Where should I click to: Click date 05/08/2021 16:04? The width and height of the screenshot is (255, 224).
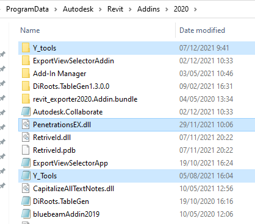[x=206, y=176]
